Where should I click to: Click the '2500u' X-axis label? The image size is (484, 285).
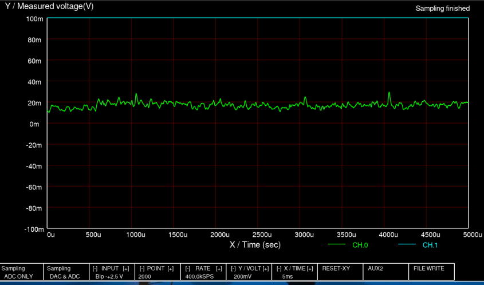[x=262, y=235]
